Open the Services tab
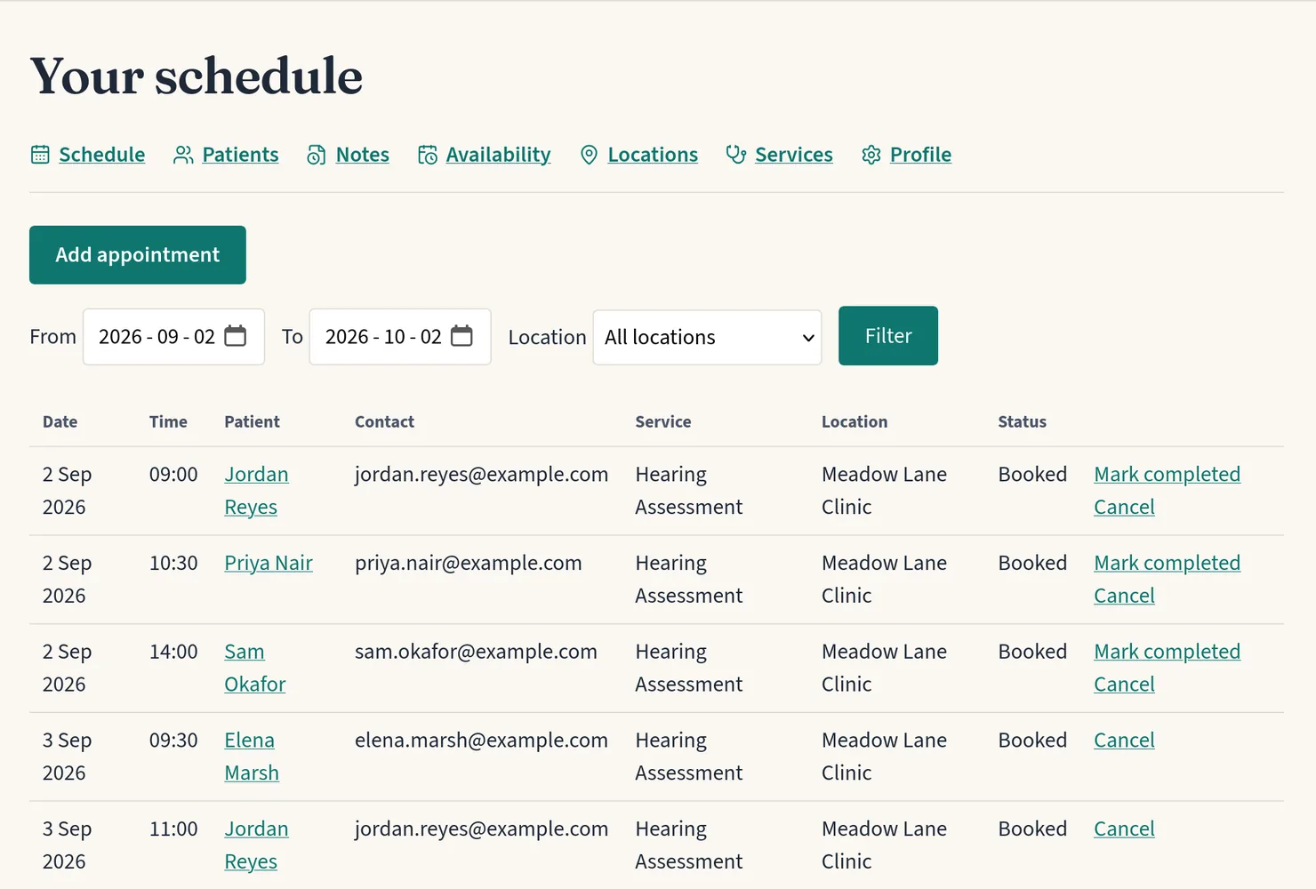This screenshot has width=1316, height=889. 794,155
